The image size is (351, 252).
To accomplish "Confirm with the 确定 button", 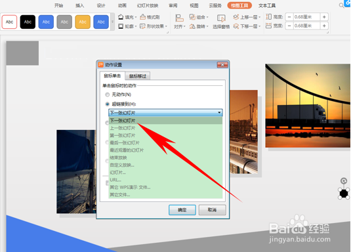I will (182, 210).
